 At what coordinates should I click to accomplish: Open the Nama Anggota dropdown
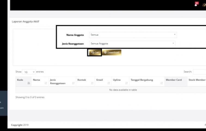pyautogui.click(x=133, y=35)
